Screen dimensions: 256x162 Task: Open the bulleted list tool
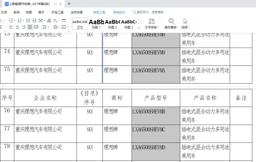(x=11, y=21)
